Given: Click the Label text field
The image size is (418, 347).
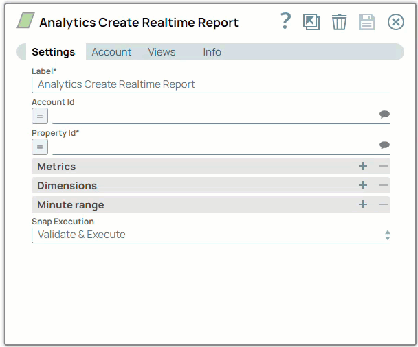Looking at the screenshot, I should tap(210, 84).
